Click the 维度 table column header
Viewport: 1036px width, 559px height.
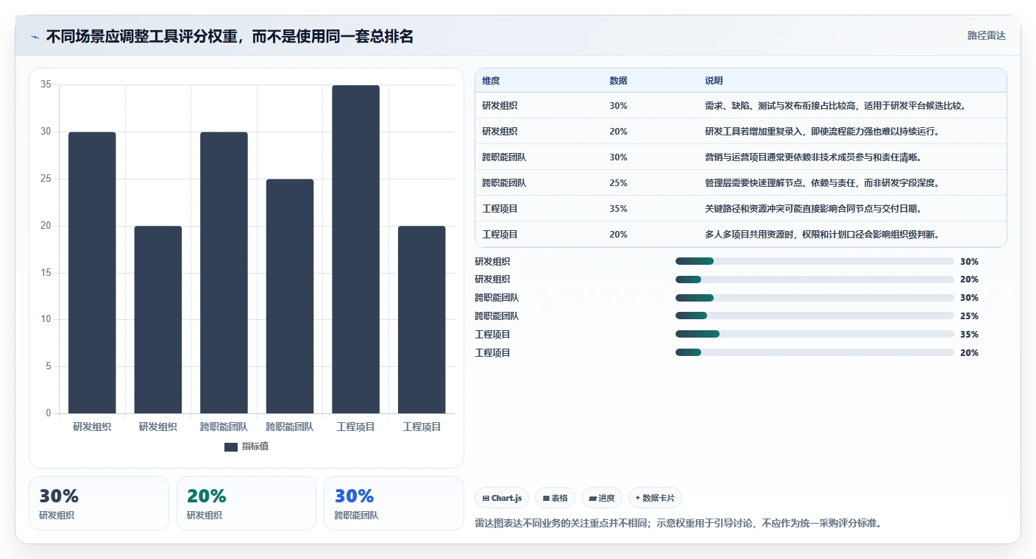[x=491, y=81]
